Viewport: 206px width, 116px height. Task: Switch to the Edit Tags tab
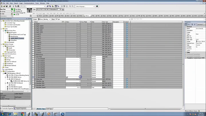point(49,109)
